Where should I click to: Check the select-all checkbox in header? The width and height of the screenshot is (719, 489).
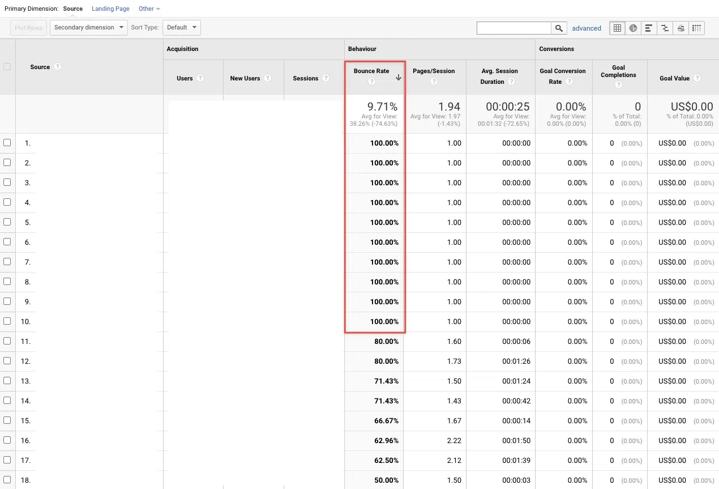pyautogui.click(x=7, y=66)
